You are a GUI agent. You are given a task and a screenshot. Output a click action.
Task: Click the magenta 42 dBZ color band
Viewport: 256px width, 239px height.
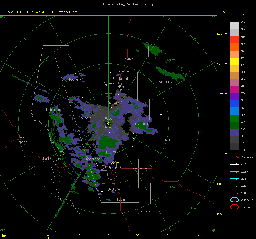click(x=234, y=90)
